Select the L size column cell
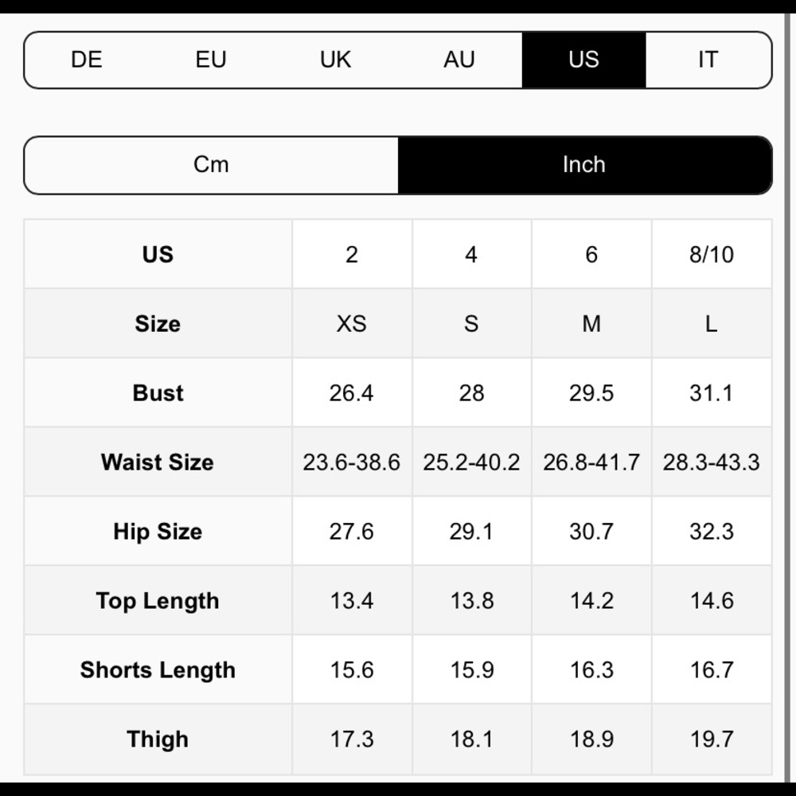 tap(712, 323)
